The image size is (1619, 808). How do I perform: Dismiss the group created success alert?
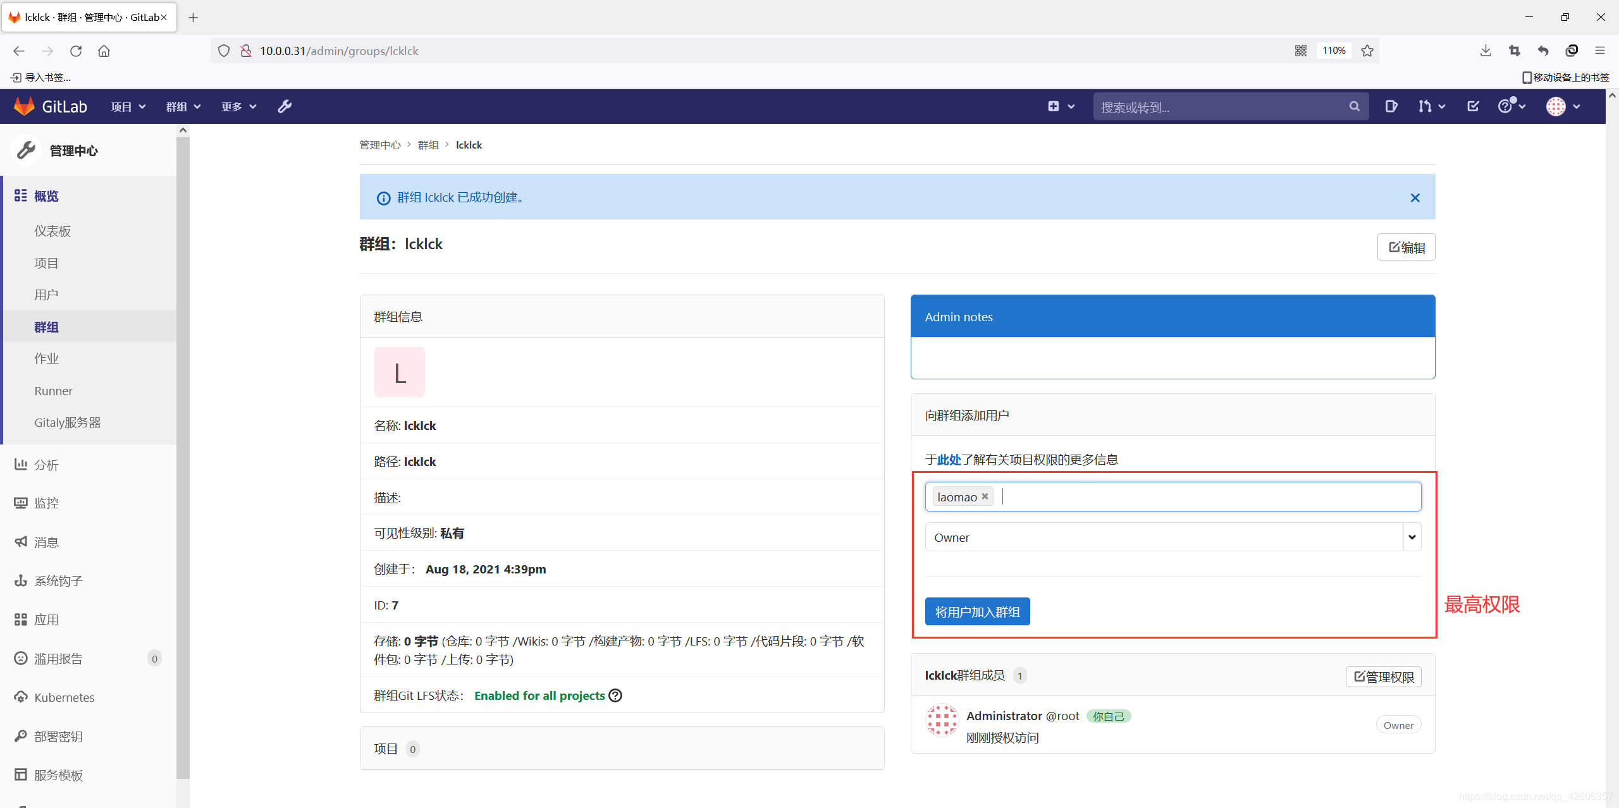tap(1415, 198)
